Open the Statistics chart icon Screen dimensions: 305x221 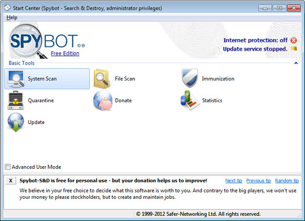coord(190,100)
